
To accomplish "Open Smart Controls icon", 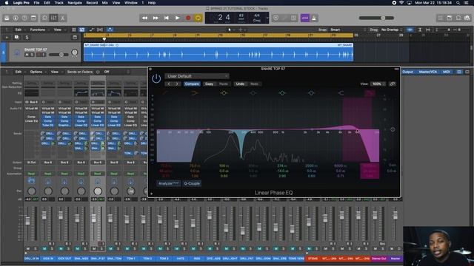I will (44, 18).
